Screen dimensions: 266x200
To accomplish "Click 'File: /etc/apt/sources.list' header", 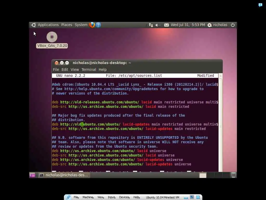I will (134, 76).
